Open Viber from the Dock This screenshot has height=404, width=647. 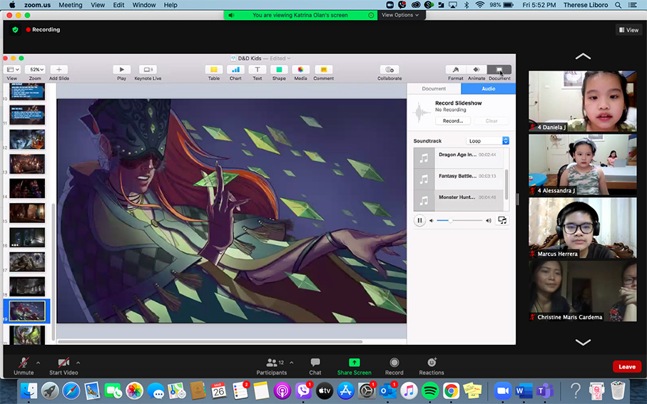[x=304, y=390]
